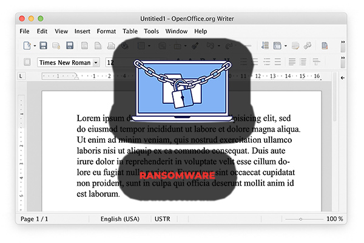This screenshot has height=243, width=364.
Task: Click the faded page icon left of printer
Action: [x=98, y=46]
